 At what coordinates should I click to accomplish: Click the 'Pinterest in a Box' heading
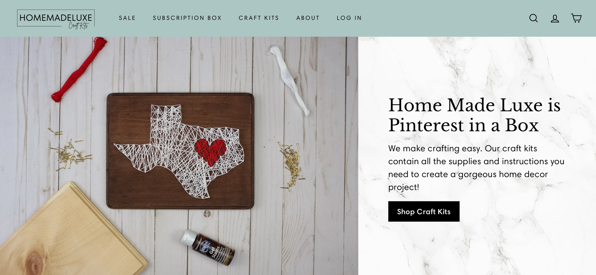tap(474, 115)
